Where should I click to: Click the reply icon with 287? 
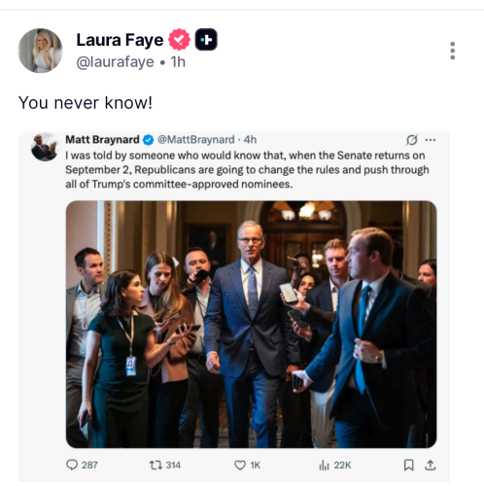82,465
